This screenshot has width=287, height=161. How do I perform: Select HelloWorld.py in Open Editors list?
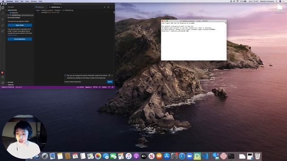(20, 15)
